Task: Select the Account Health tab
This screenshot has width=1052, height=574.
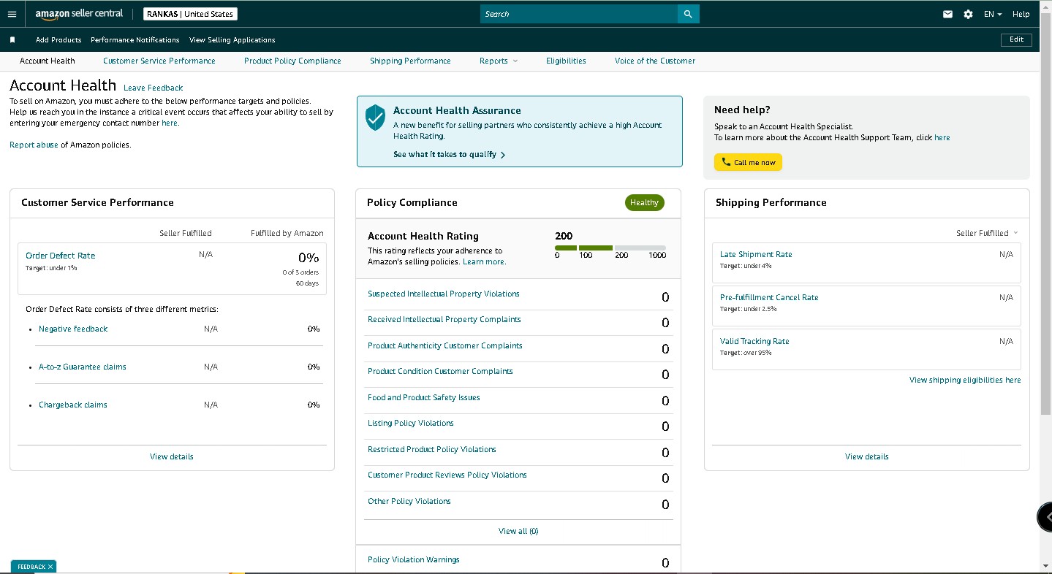Action: [48, 61]
